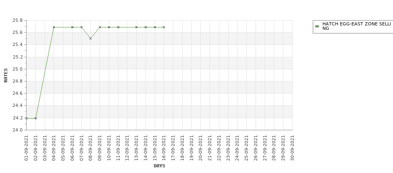The image size is (393, 173).
Task: Select the data point marker above 06-09-2021
Action: 72,27
